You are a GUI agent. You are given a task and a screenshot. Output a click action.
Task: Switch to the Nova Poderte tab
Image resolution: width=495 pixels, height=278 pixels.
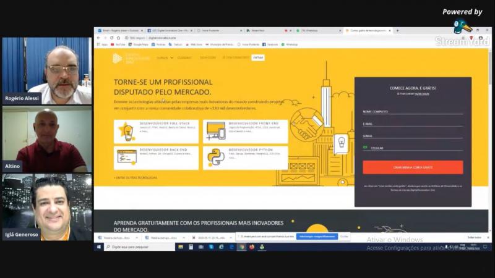coord(220,30)
